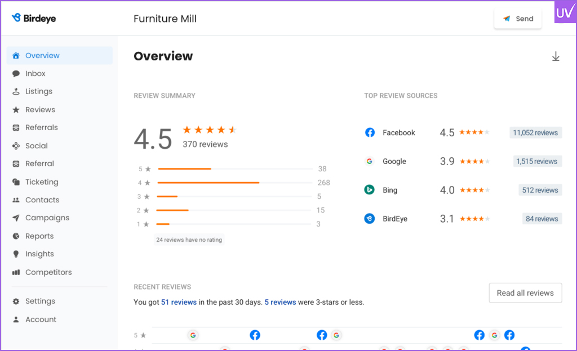577x351 pixels.
Task: Open Ticketing using its sidebar icon
Action: pyautogui.click(x=16, y=182)
